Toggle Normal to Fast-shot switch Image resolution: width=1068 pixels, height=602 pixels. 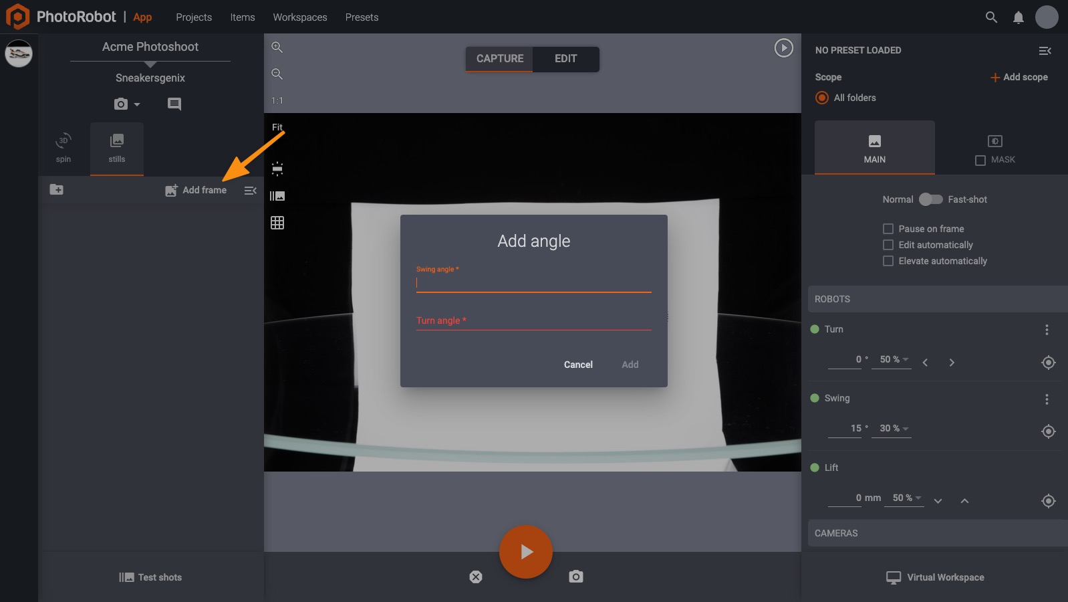(930, 199)
